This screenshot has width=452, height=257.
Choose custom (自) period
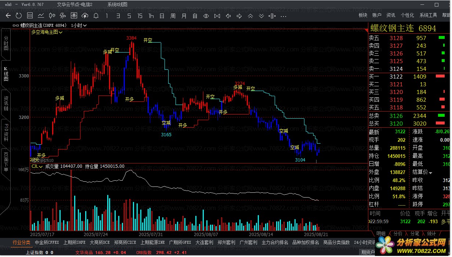(x=195, y=16)
